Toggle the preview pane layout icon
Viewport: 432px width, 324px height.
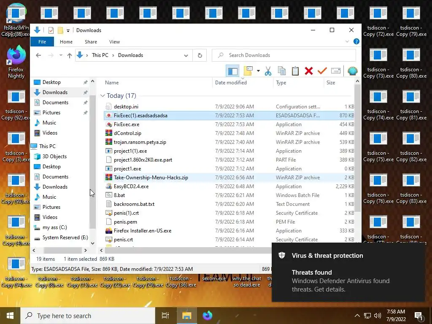232,71
